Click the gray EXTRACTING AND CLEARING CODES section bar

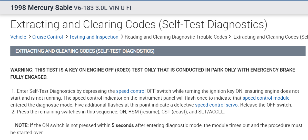[158, 51]
